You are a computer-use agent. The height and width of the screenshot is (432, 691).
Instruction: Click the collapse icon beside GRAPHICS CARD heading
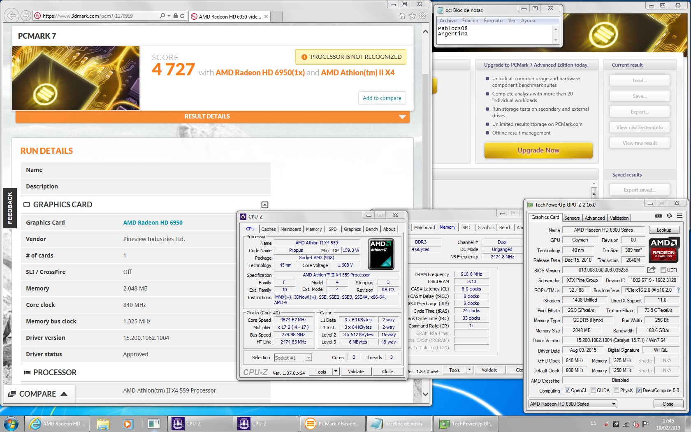(265, 204)
